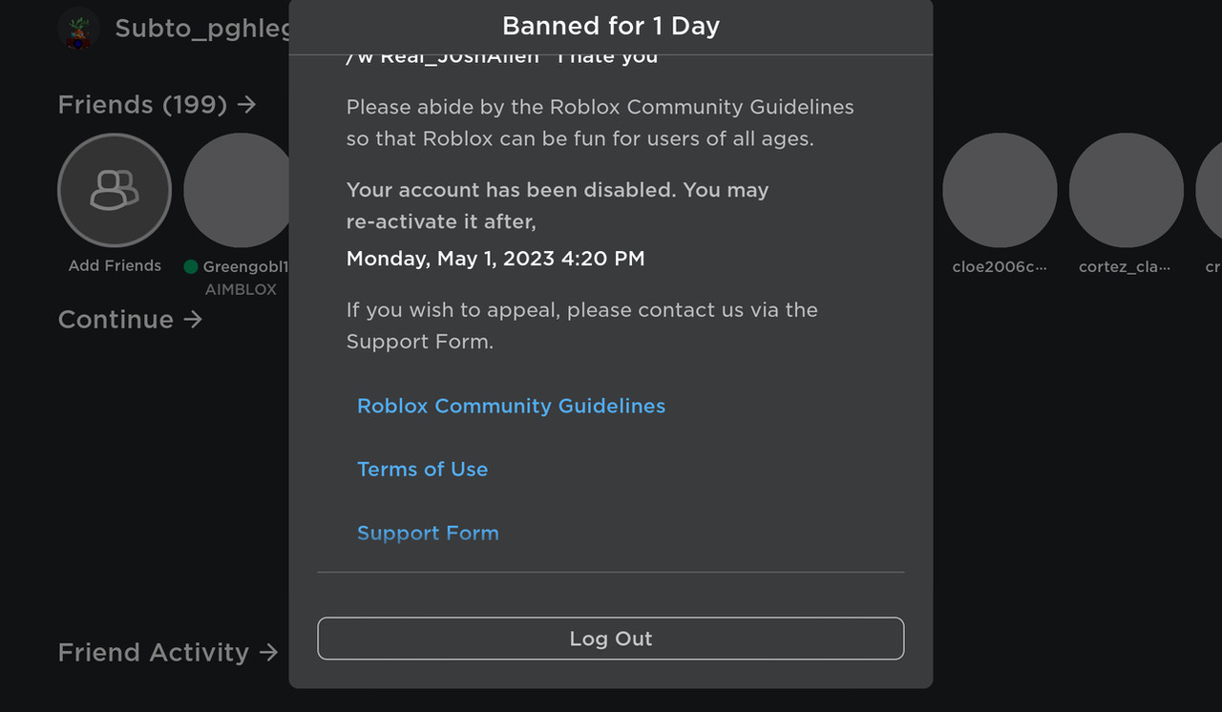Open the Support Form link
The image size is (1222, 712).
tap(428, 533)
